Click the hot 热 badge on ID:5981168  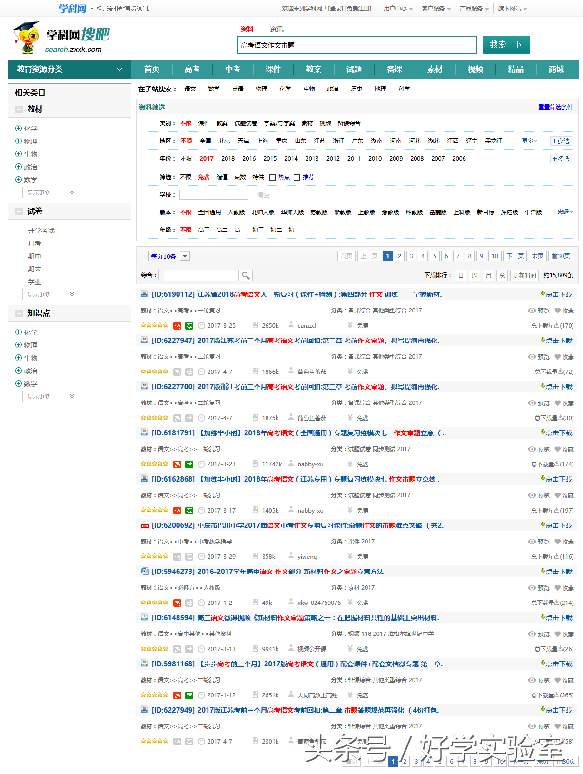177,695
